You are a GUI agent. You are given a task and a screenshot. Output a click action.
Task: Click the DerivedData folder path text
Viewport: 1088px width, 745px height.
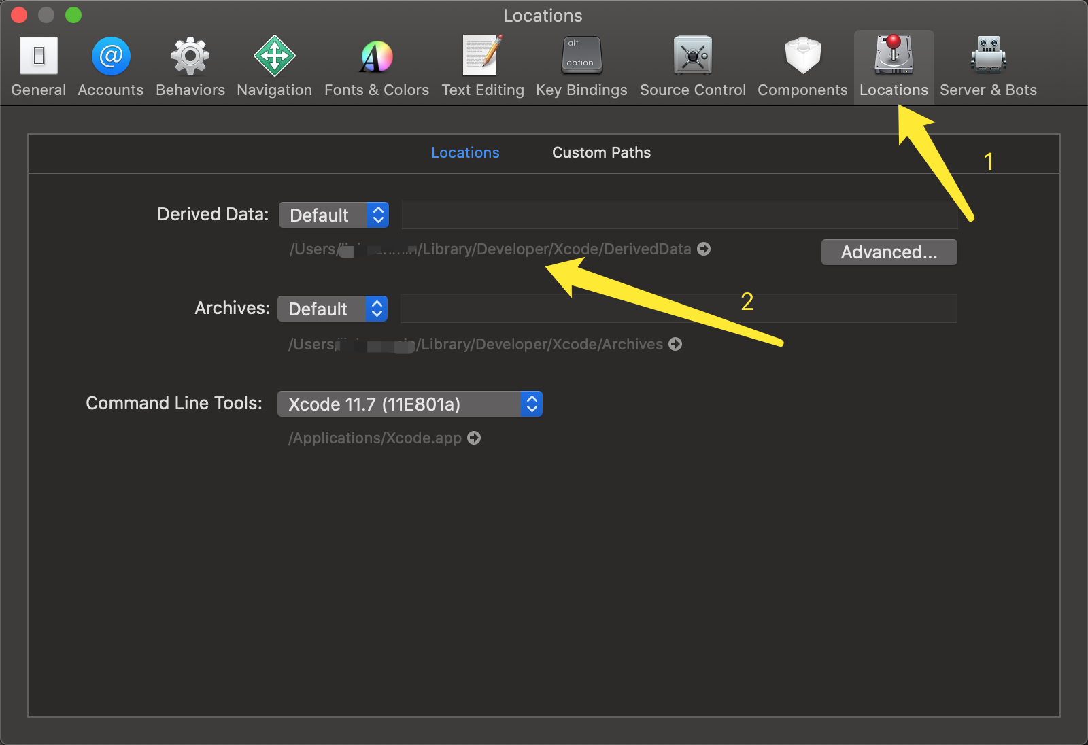click(490, 249)
